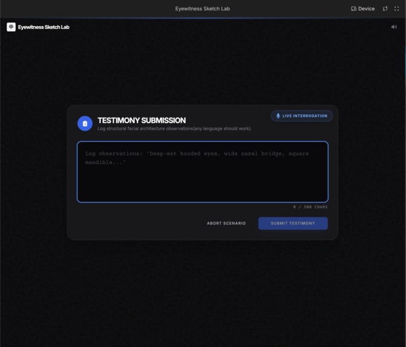
Task: Click Abort Scenario
Action: 226,223
